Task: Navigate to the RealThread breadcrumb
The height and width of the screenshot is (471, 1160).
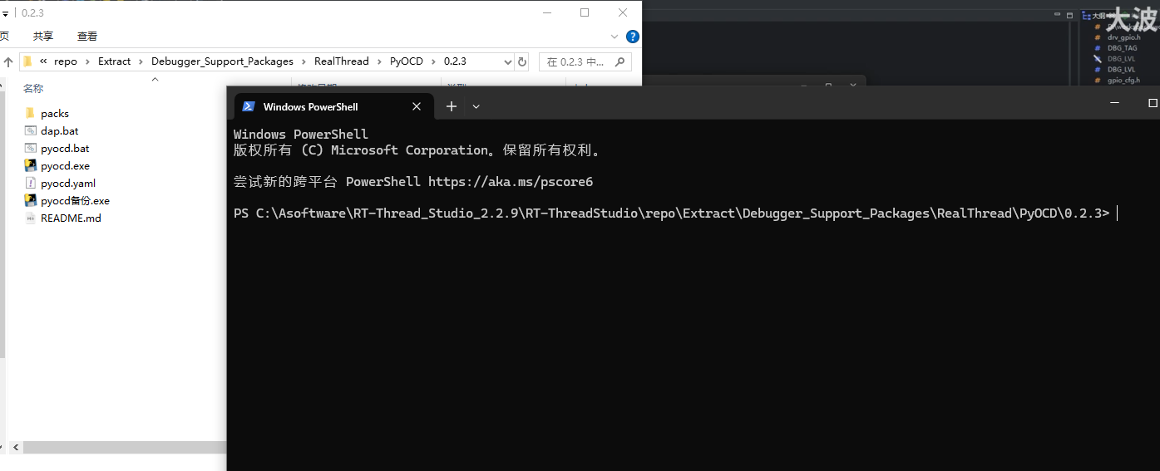Action: tap(341, 61)
